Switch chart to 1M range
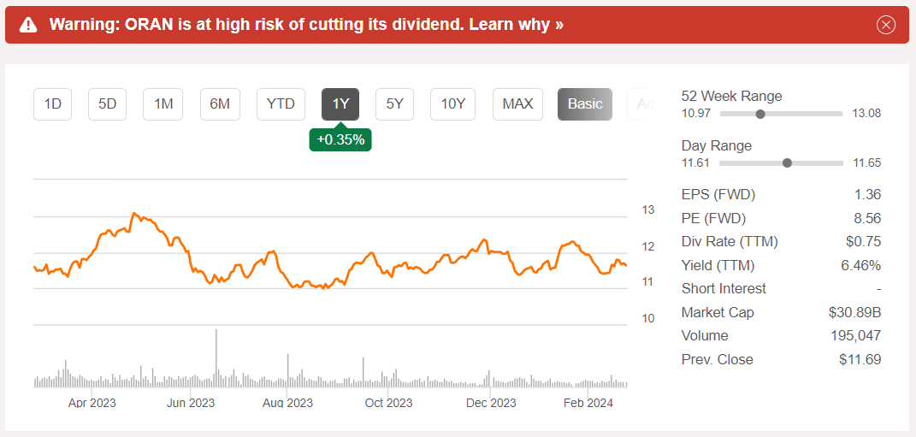 (x=163, y=104)
